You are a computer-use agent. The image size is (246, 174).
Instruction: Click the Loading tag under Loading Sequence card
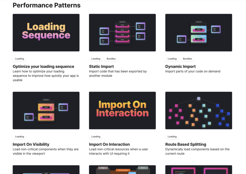pos(19,59)
